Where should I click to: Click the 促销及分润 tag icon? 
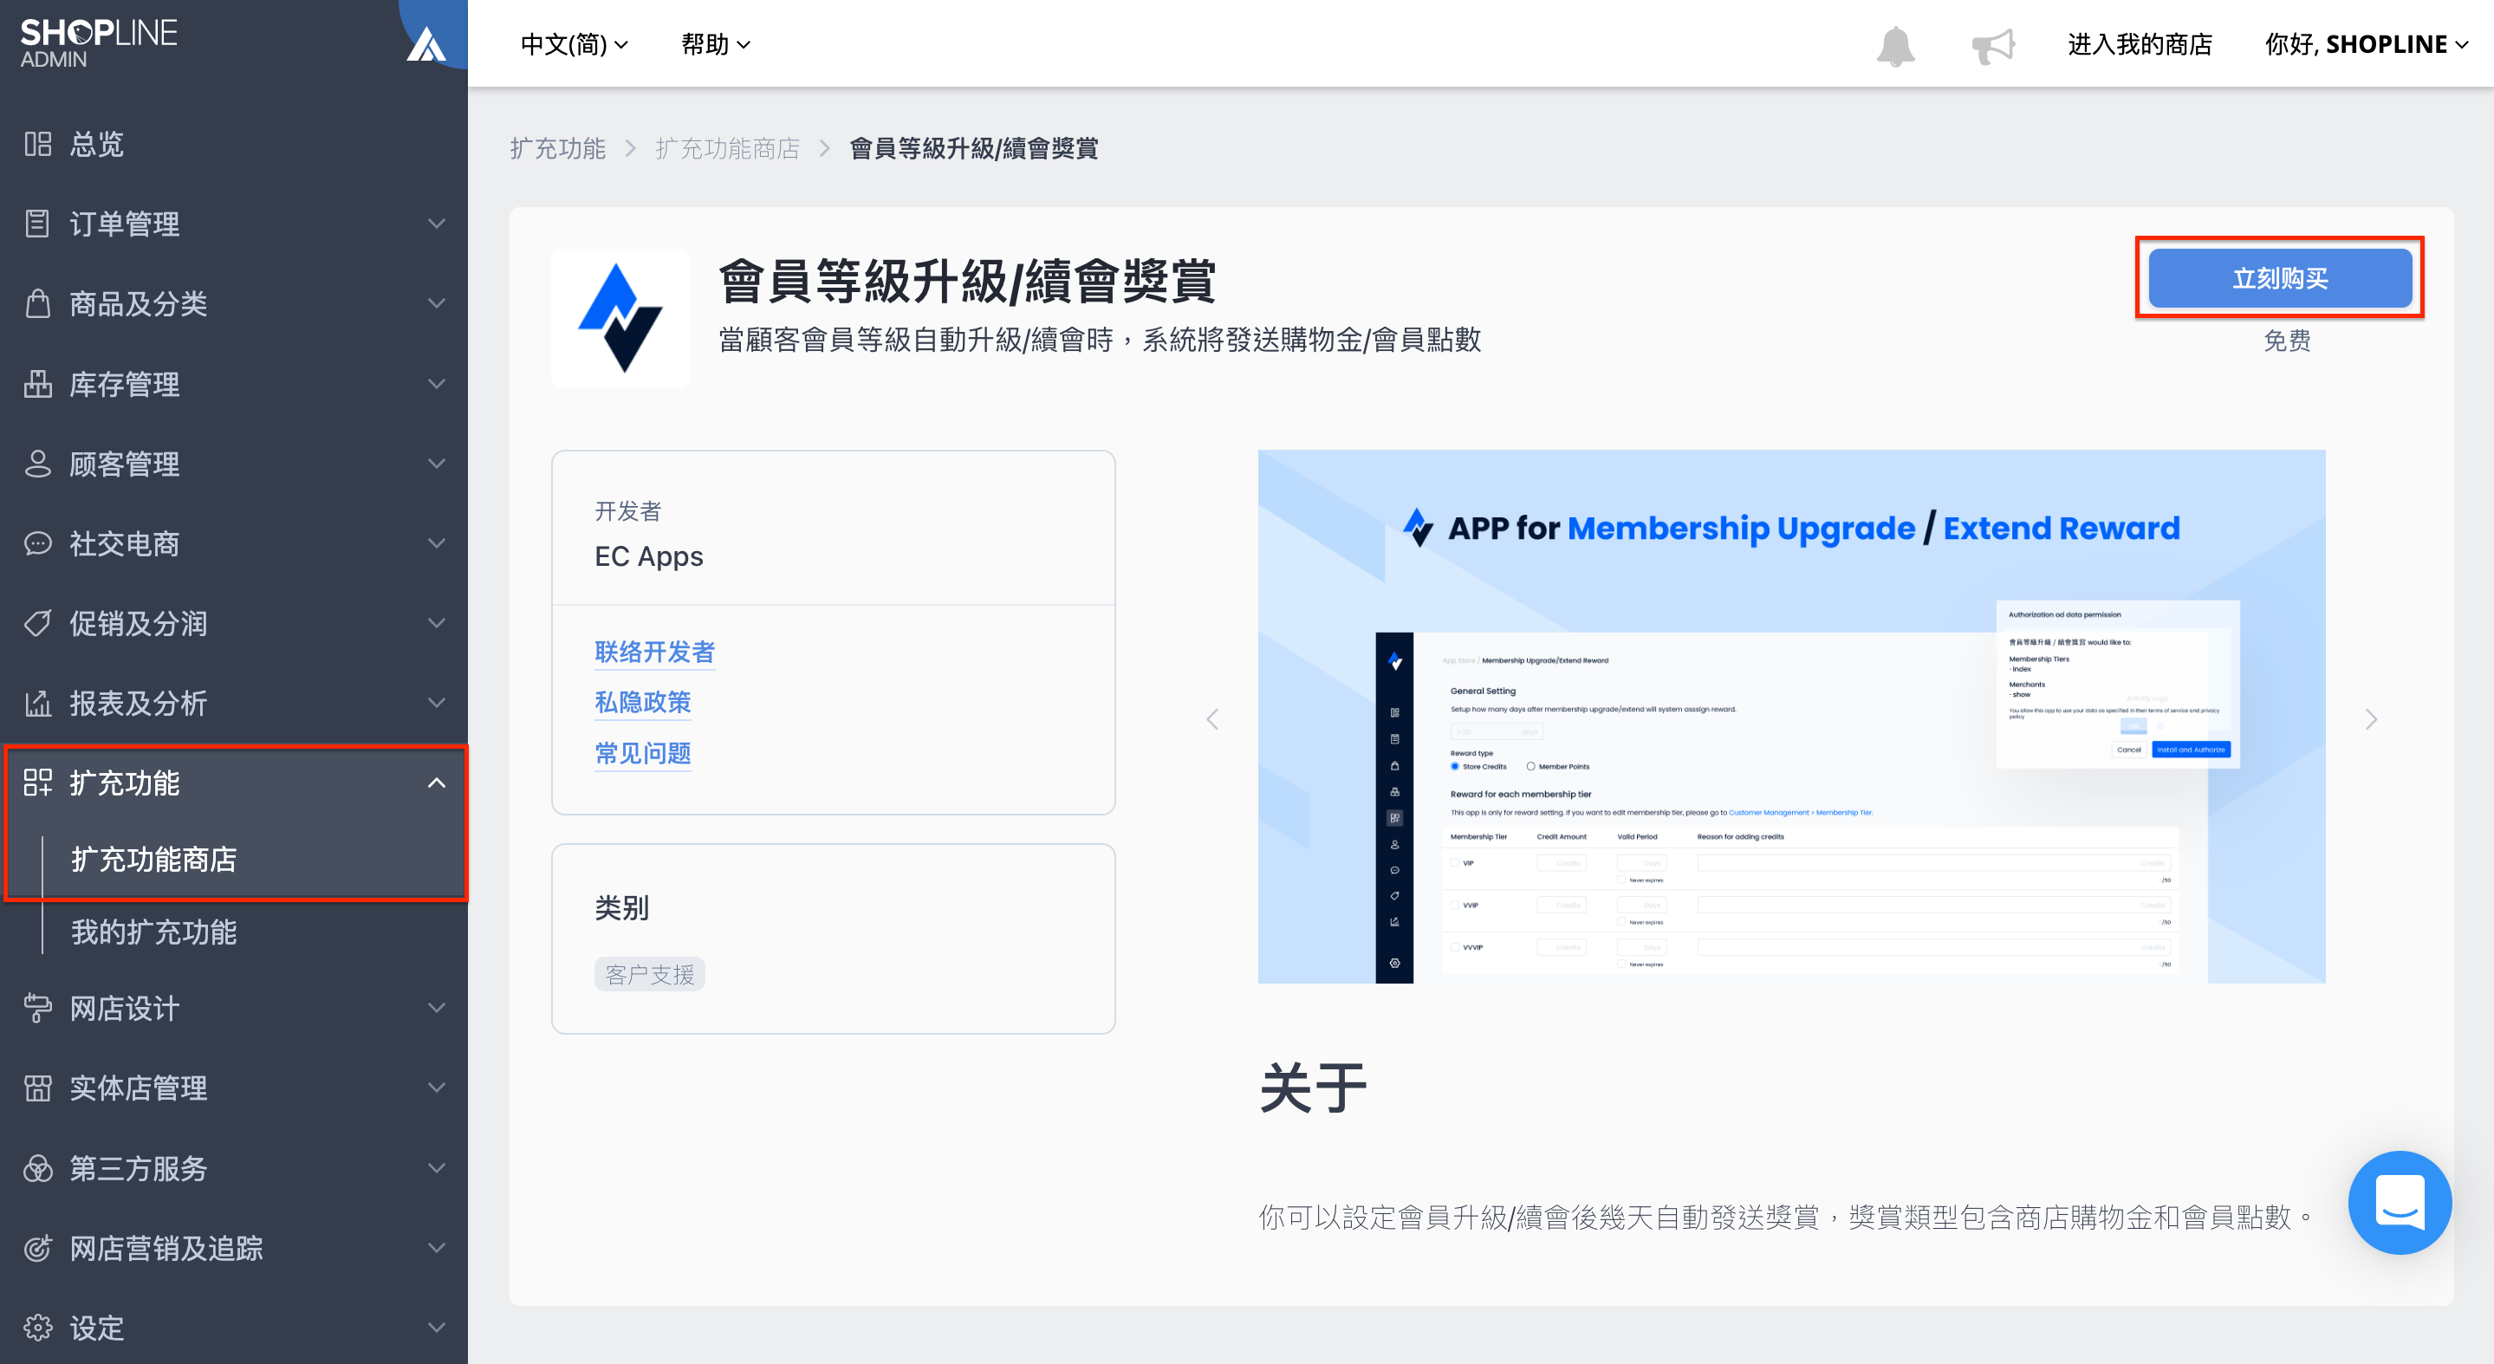tap(38, 622)
